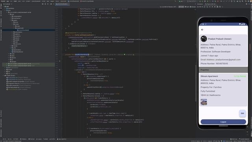Open the Project panel gear options
This screenshot has height=142, width=252.
[x=51, y=4]
